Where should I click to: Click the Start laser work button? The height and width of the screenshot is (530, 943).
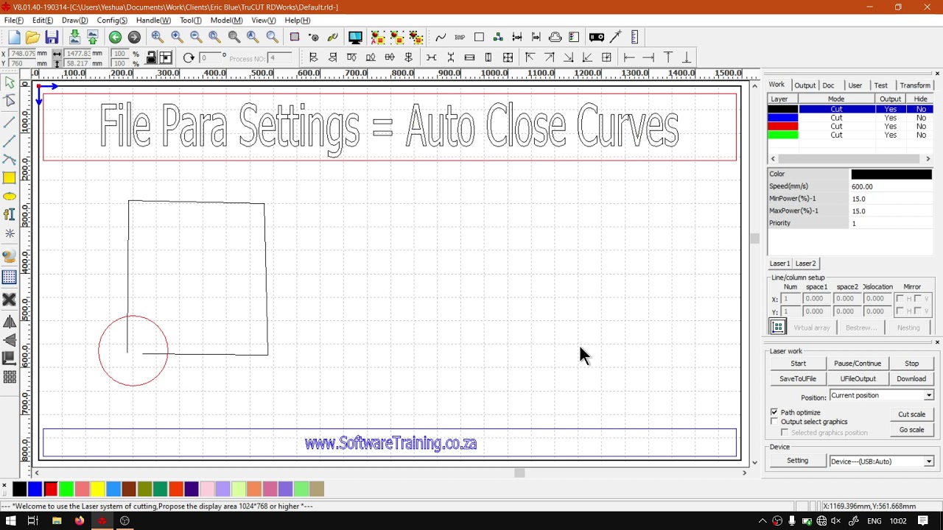pyautogui.click(x=798, y=364)
